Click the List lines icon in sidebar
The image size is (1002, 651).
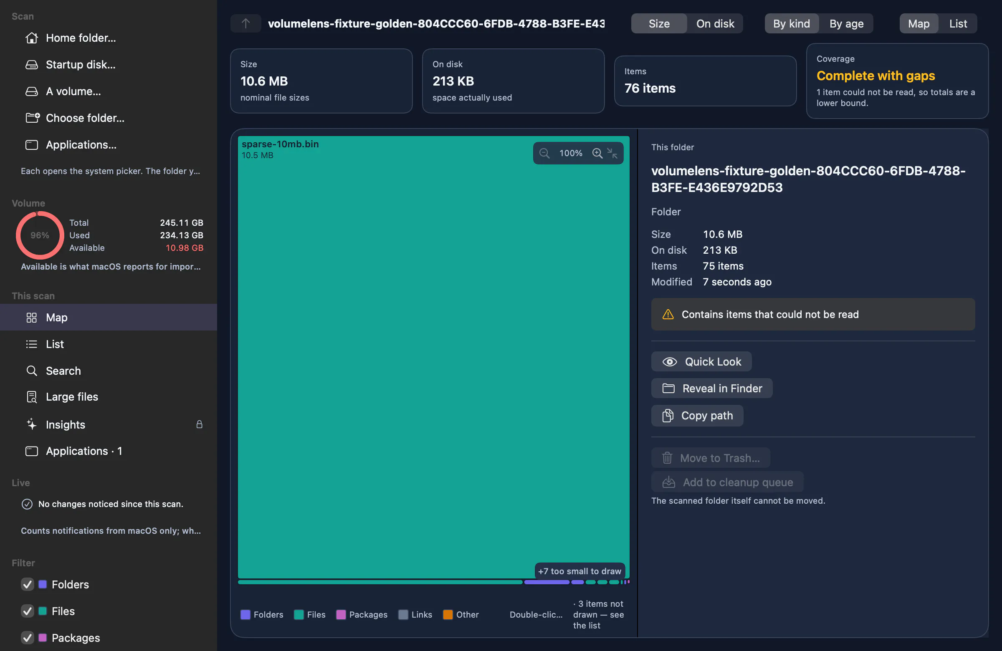32,344
